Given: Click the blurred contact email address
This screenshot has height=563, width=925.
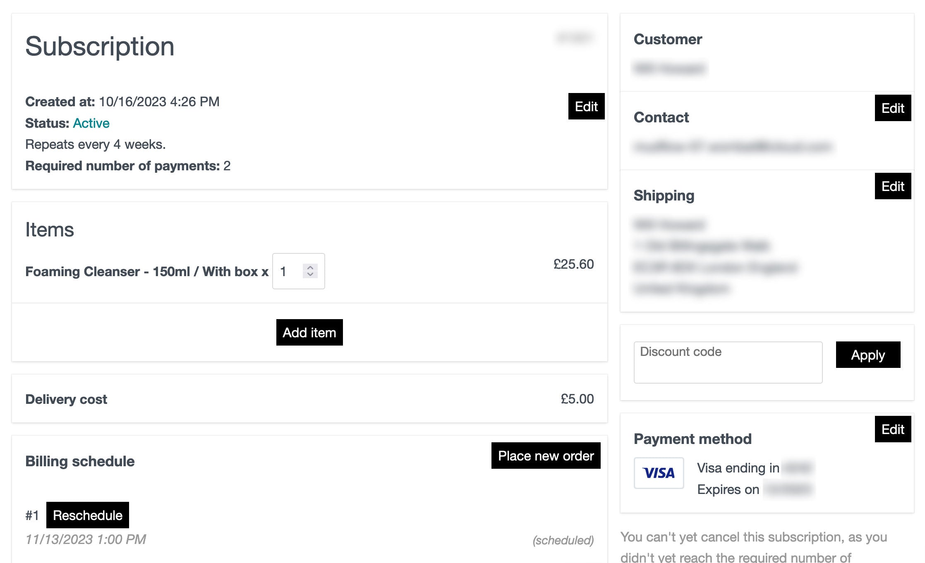Looking at the screenshot, I should tap(732, 146).
